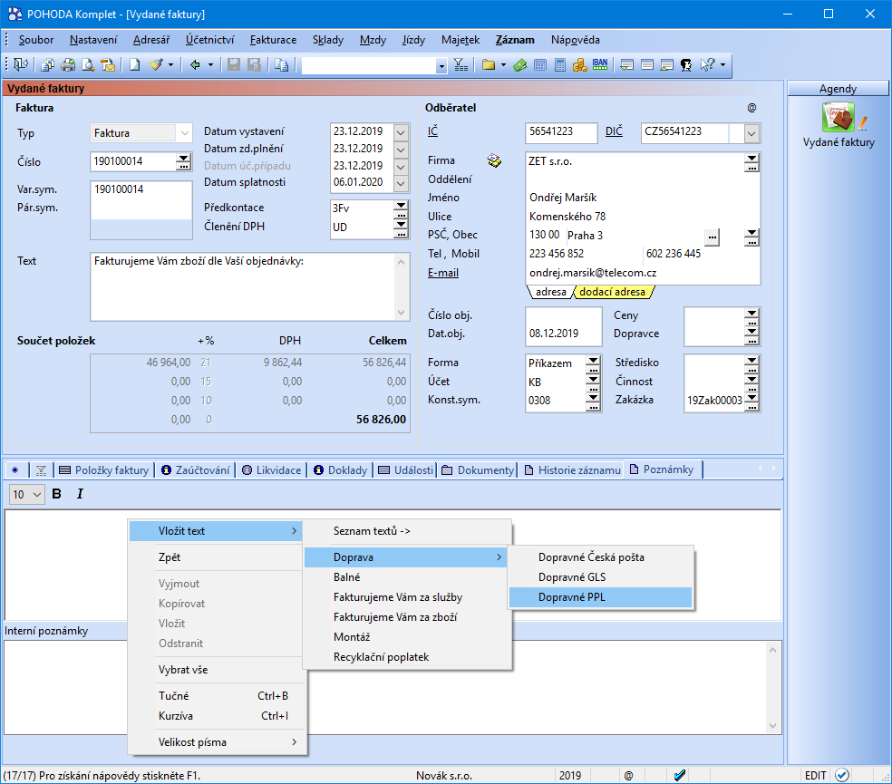The image size is (892, 784).
Task: Click the Vydané faktury agenda icon
Action: click(838, 117)
